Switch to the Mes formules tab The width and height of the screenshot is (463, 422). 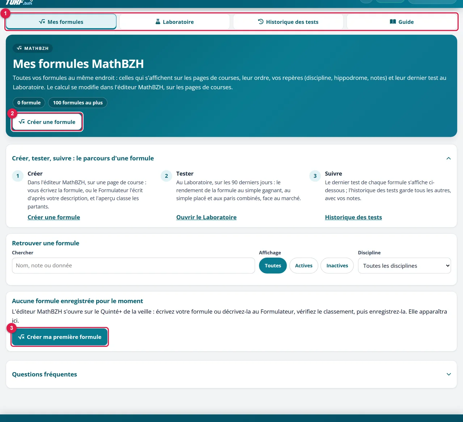(61, 22)
